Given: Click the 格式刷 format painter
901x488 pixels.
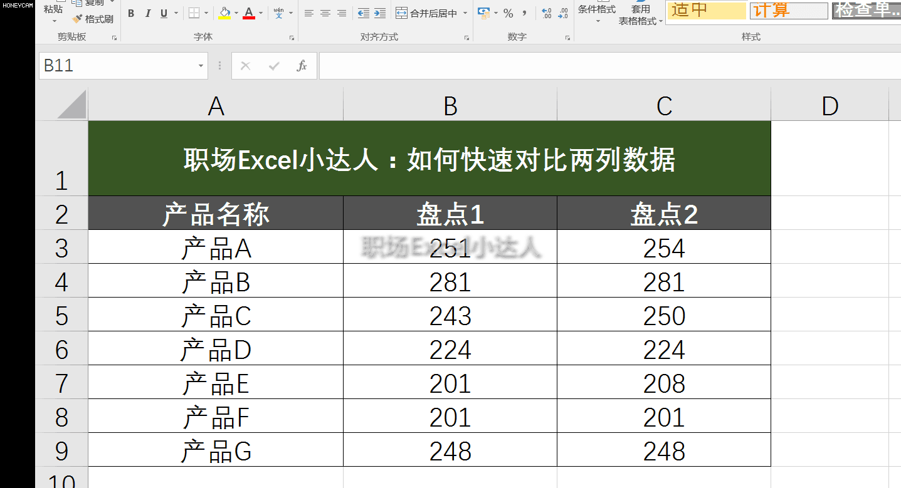Looking at the screenshot, I should tap(93, 19).
